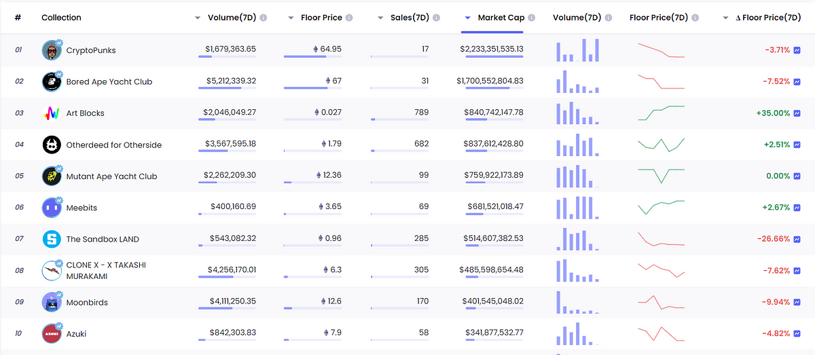Open chart icon beside Bored Ape -7.52%
This screenshot has width=815, height=355.
[797, 81]
